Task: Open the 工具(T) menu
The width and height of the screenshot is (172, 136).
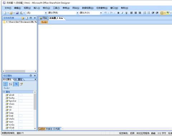Action: [56, 8]
